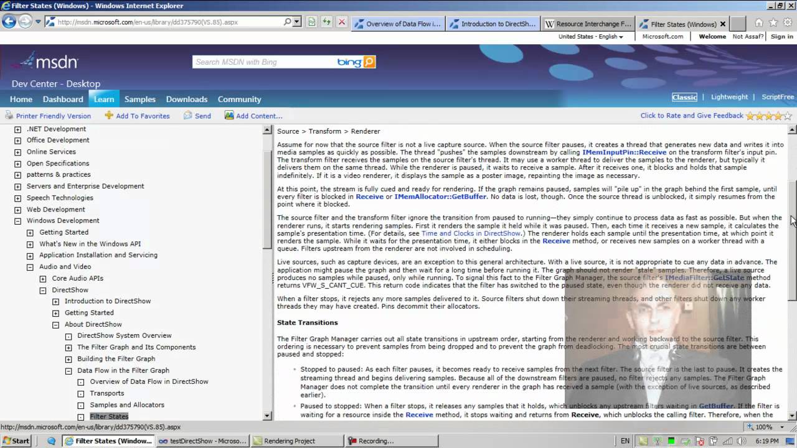This screenshot has height=448, width=797.
Task: Click the Add To Favorites plus icon
Action: (x=109, y=115)
